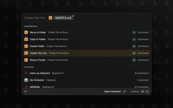This screenshot has height=108, width=173.
Task: Click the clean up clipboard icon
Action: (x=26, y=73)
